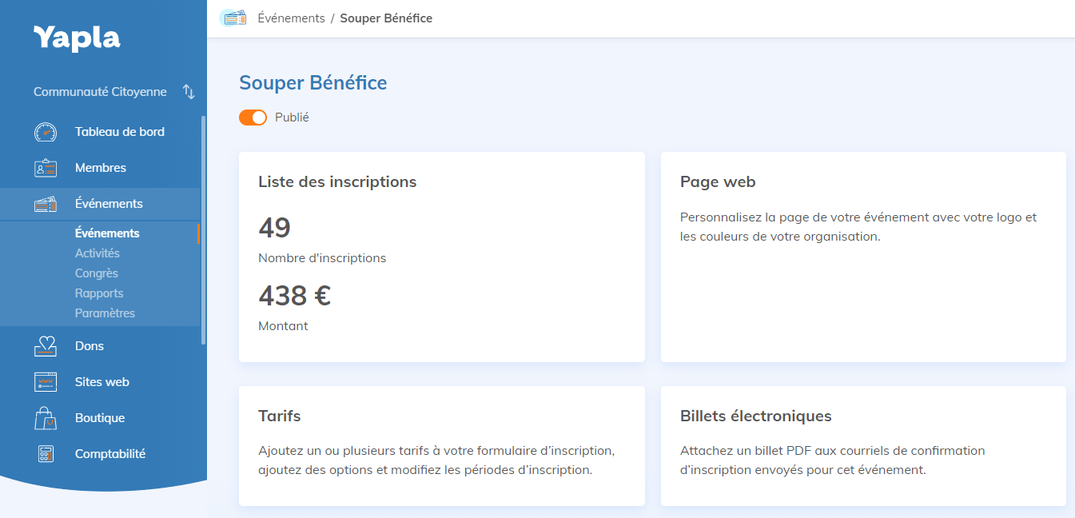This screenshot has height=518, width=1075.
Task: Toggle the Publié switch off
Action: (x=253, y=118)
